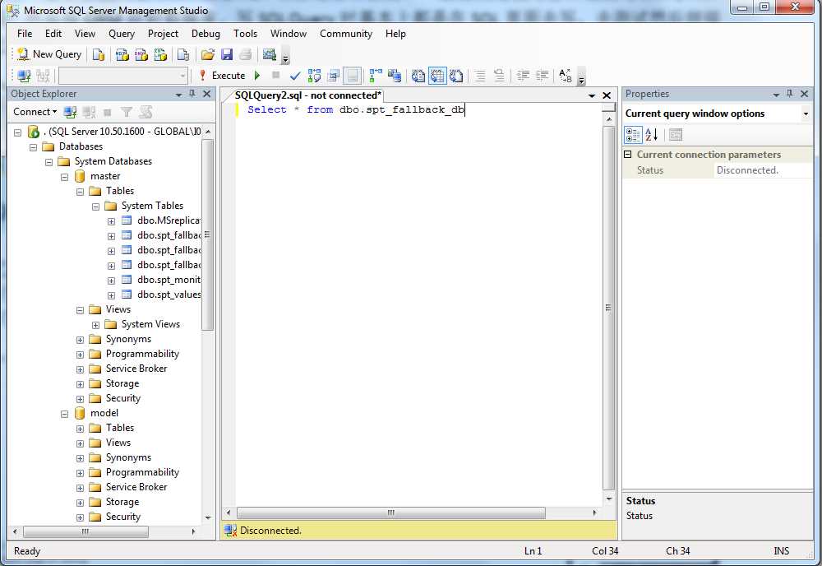Sort Properties alphabetically
The height and width of the screenshot is (566, 822).
[x=652, y=135]
